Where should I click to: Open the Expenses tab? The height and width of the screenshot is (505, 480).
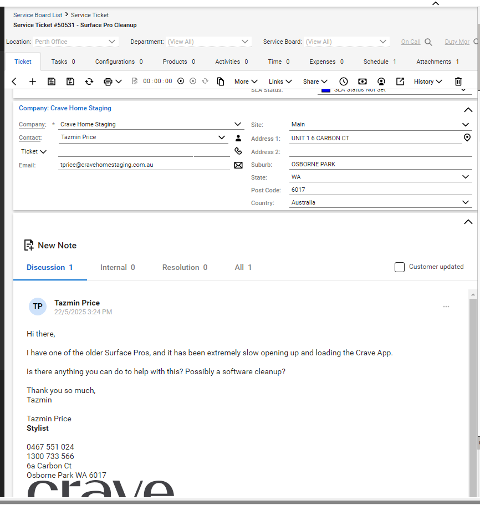tap(326, 62)
